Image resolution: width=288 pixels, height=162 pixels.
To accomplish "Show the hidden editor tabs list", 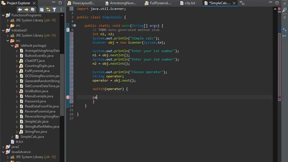I will [242, 3].
